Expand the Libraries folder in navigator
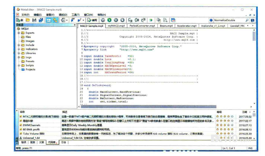 tap(19, 53)
